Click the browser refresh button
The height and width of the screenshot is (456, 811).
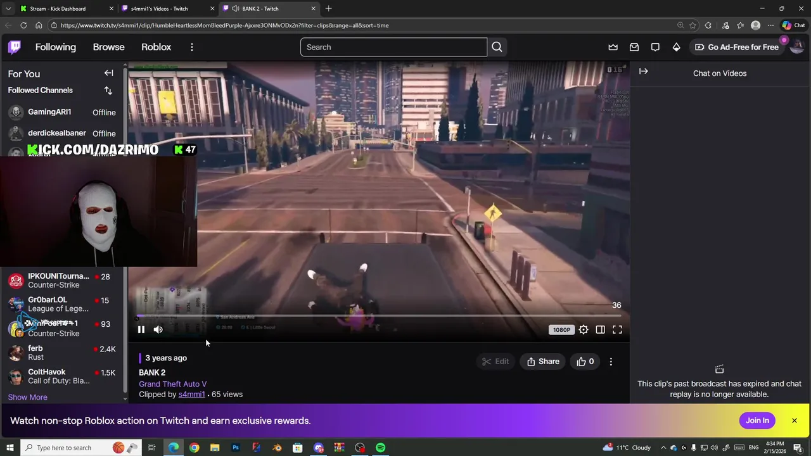pyautogui.click(x=23, y=25)
